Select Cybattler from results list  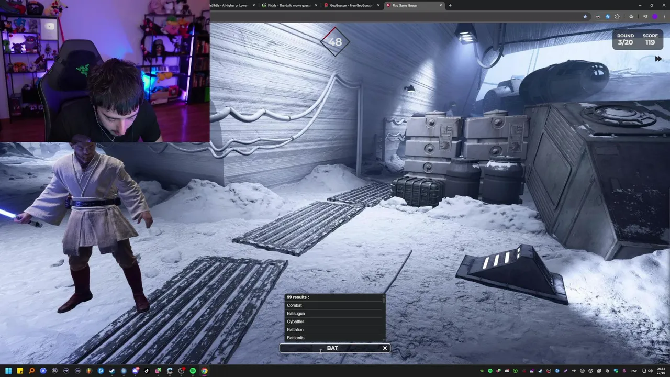pyautogui.click(x=334, y=321)
